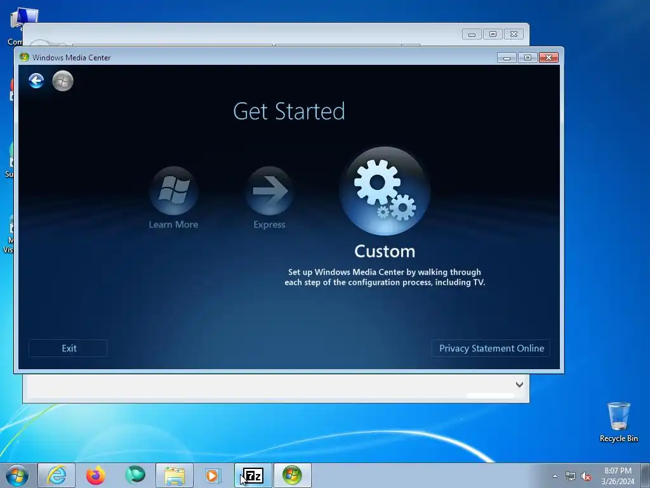Open Privacy Statement Online
The height and width of the screenshot is (488, 650).
coord(491,348)
